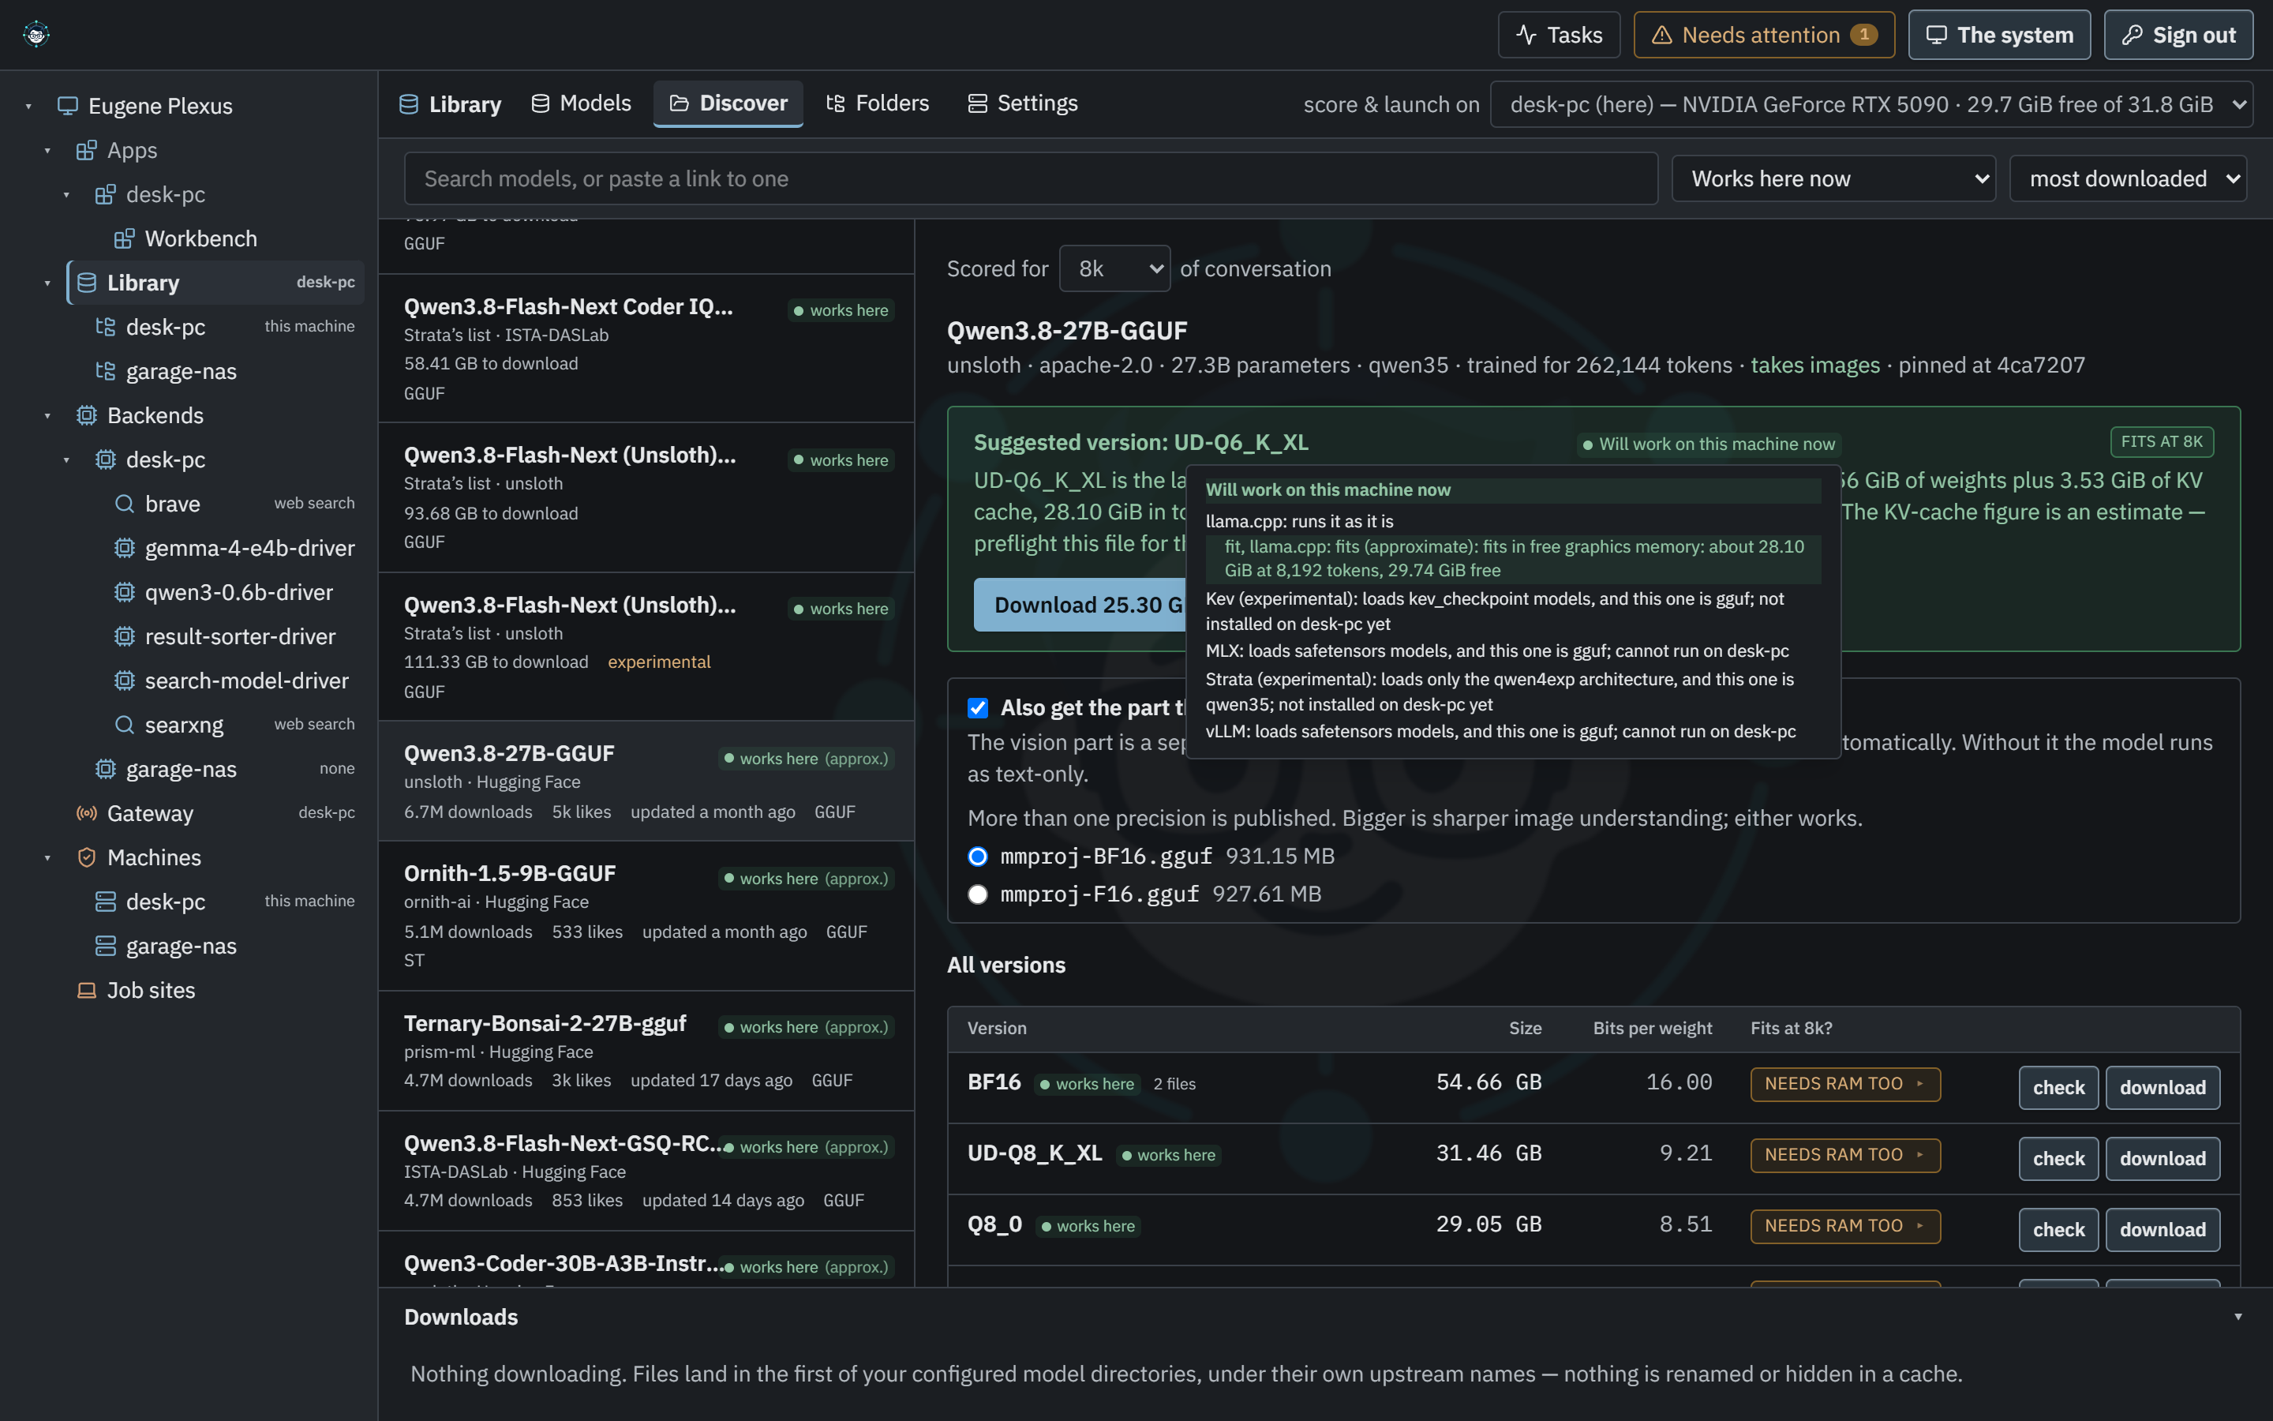This screenshot has width=2273, height=1421.
Task: Open the most downloaded sort dropdown
Action: point(2128,178)
